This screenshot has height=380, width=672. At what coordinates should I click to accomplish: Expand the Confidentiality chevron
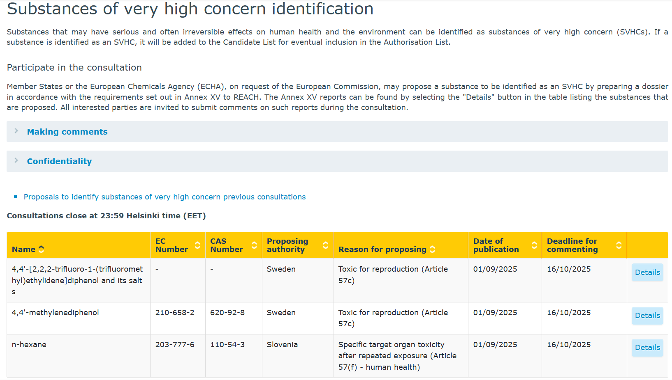coord(16,160)
